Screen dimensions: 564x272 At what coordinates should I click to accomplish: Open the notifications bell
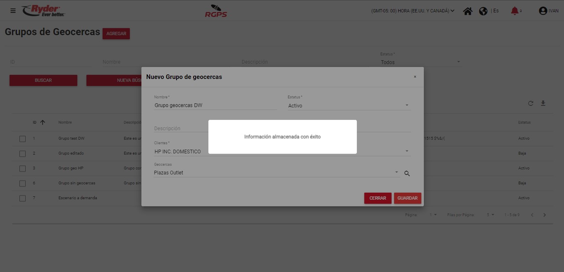pyautogui.click(x=514, y=11)
